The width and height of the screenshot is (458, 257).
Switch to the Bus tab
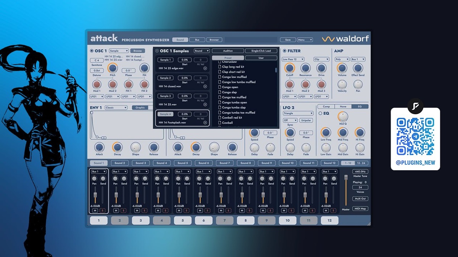pyautogui.click(x=197, y=40)
